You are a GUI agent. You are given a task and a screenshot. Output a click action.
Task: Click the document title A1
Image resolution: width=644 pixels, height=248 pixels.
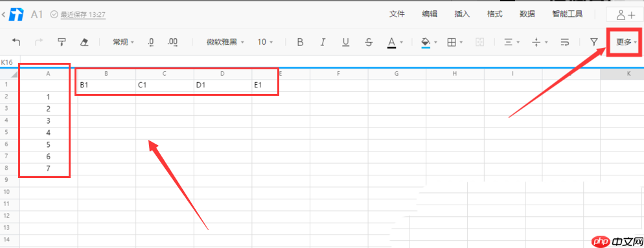coord(37,14)
